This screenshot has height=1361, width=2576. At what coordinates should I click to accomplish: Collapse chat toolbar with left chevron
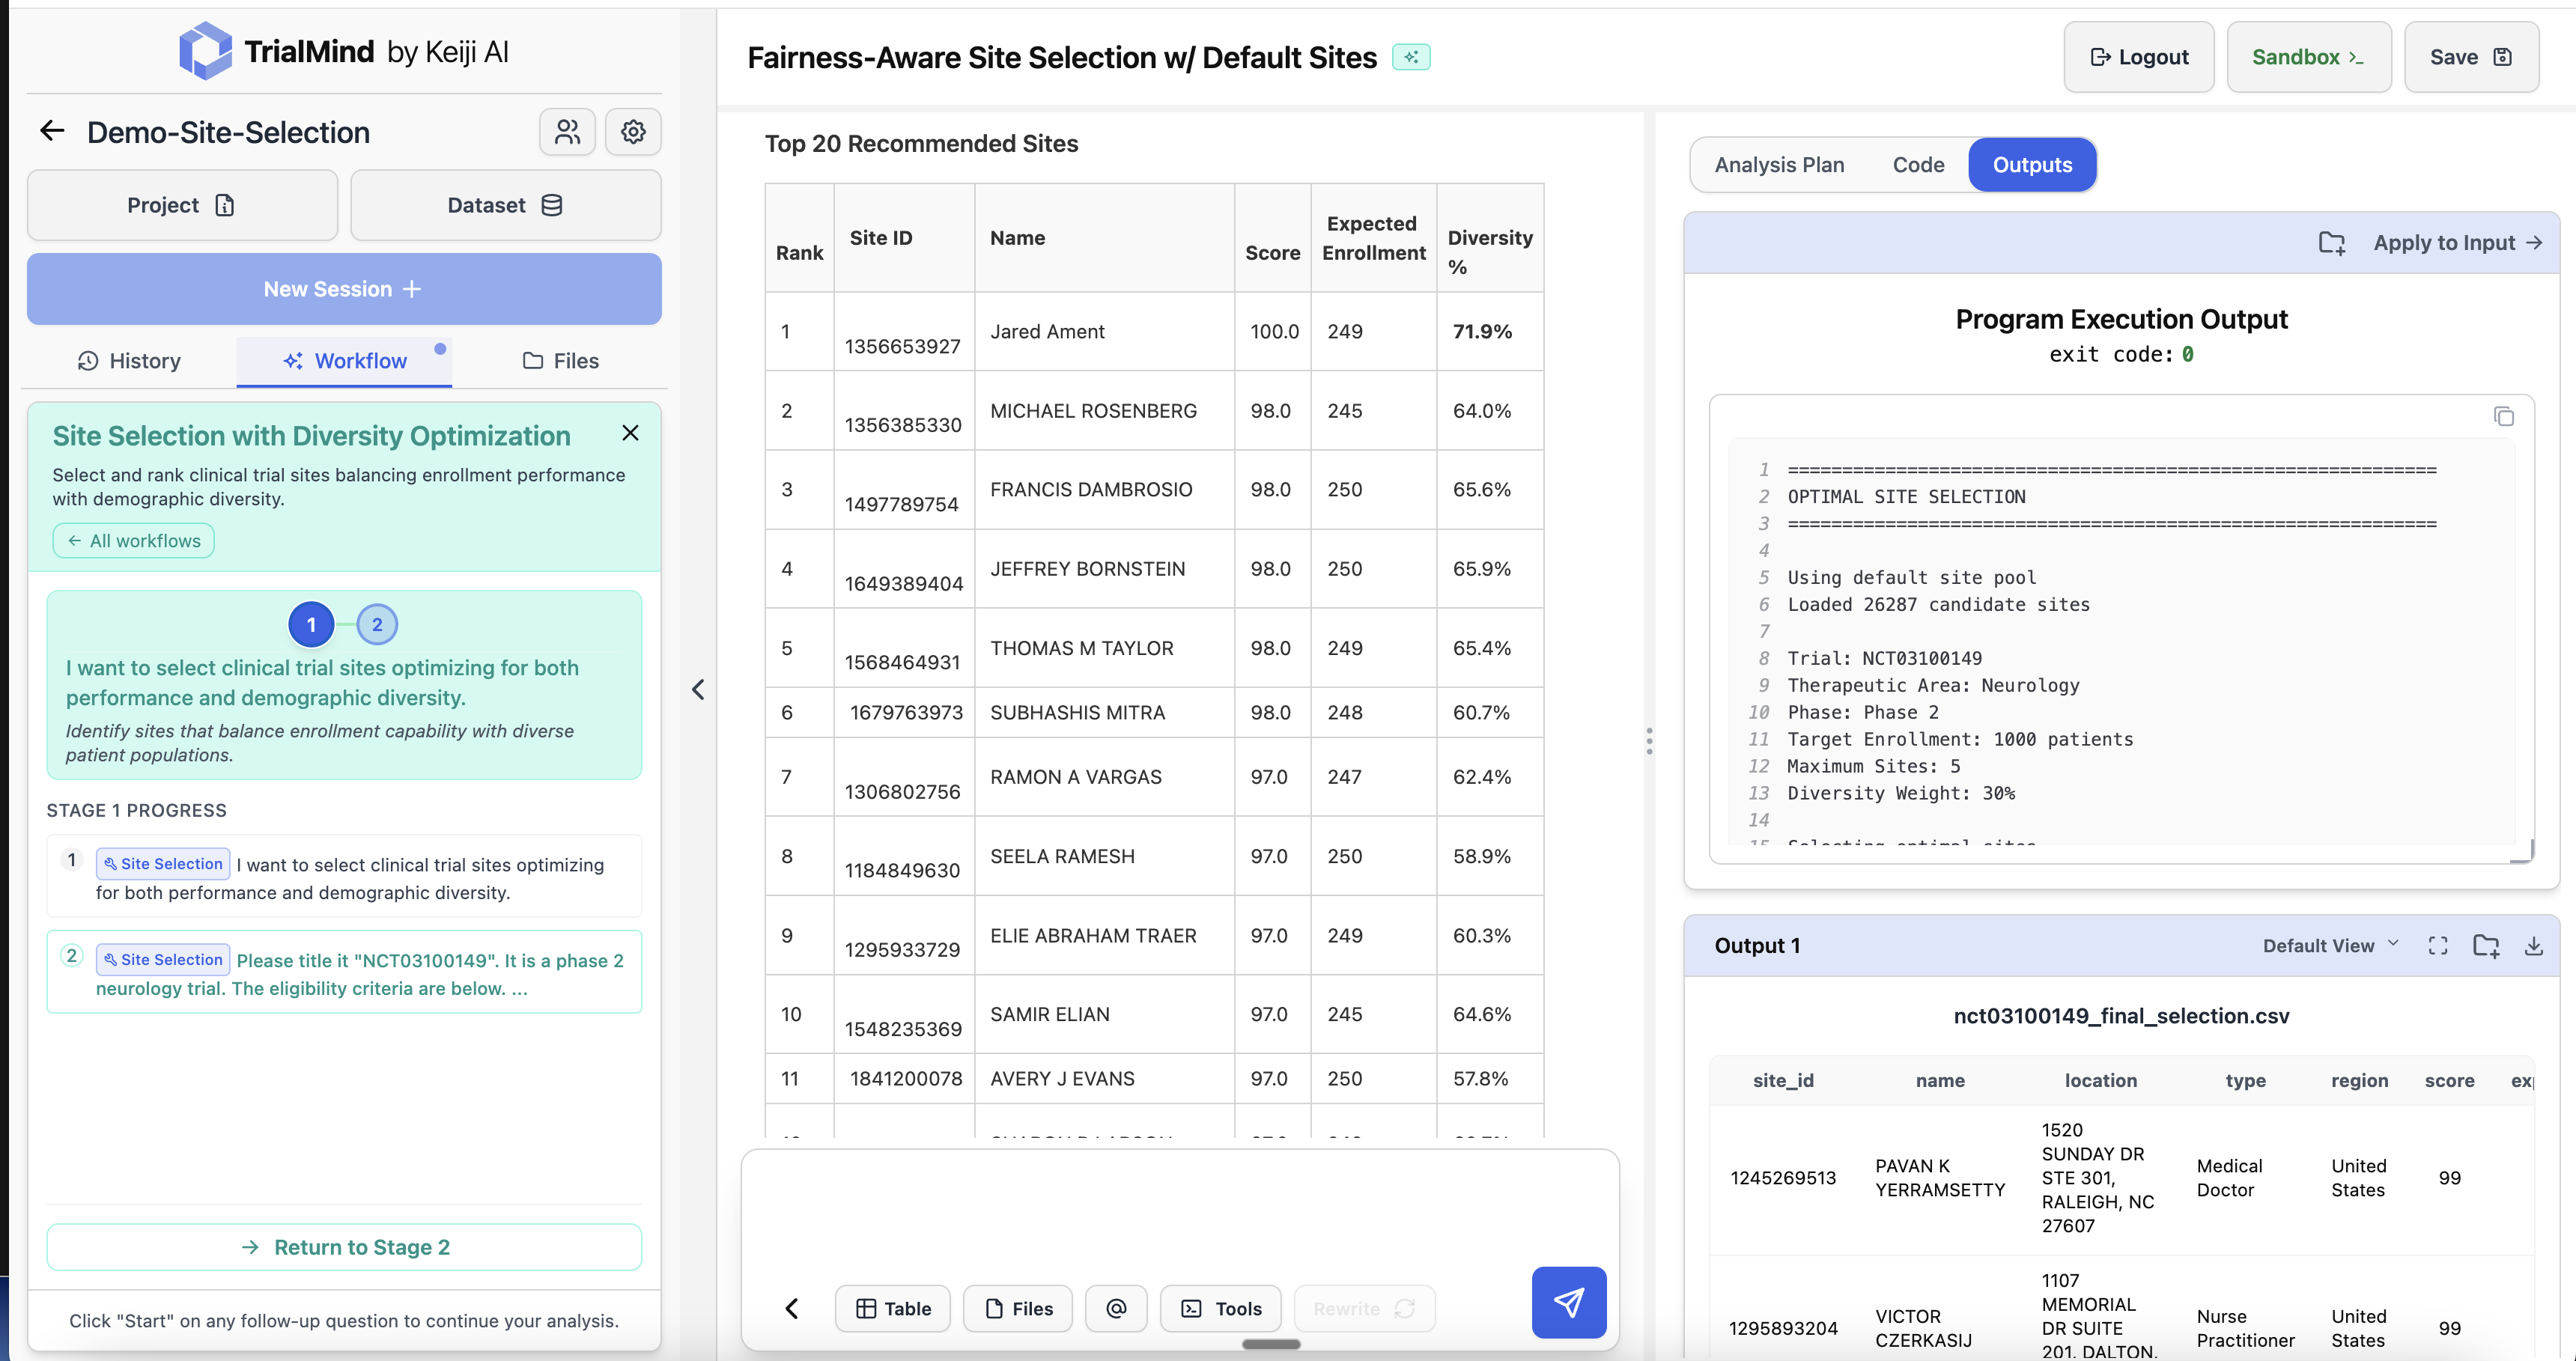[x=791, y=1308]
